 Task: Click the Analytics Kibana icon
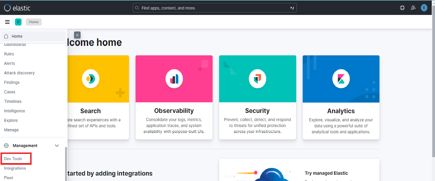pos(341,79)
